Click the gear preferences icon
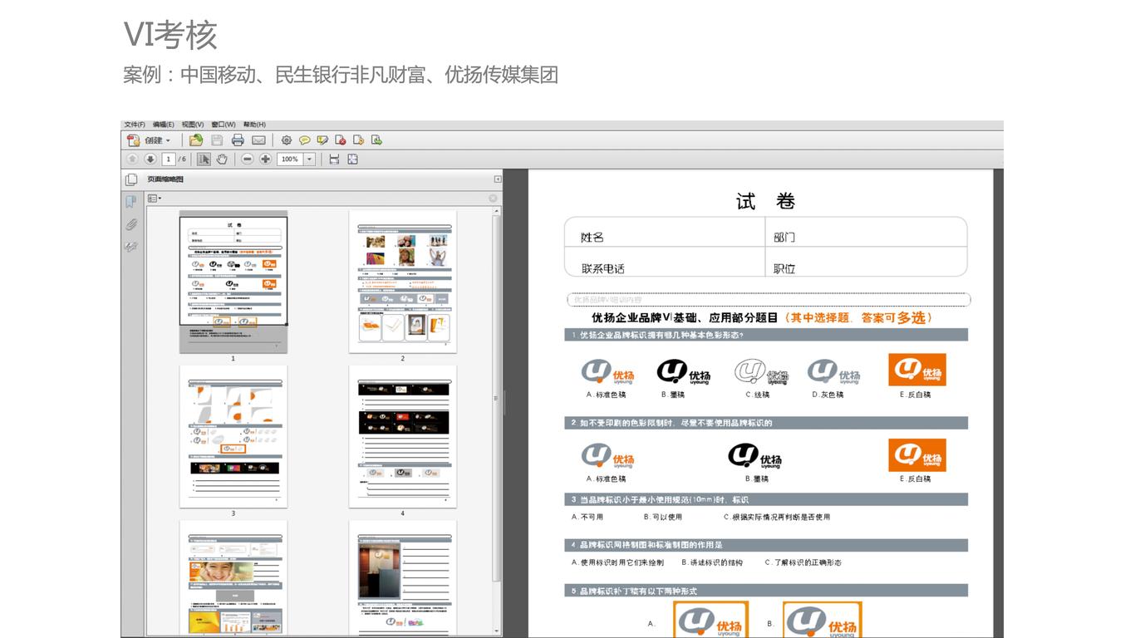 pos(287,140)
